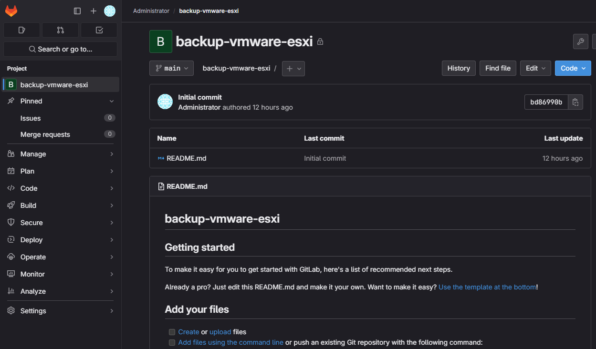The width and height of the screenshot is (596, 349).
Task: Check the Create or upload files checkbox
Action: pyautogui.click(x=172, y=332)
